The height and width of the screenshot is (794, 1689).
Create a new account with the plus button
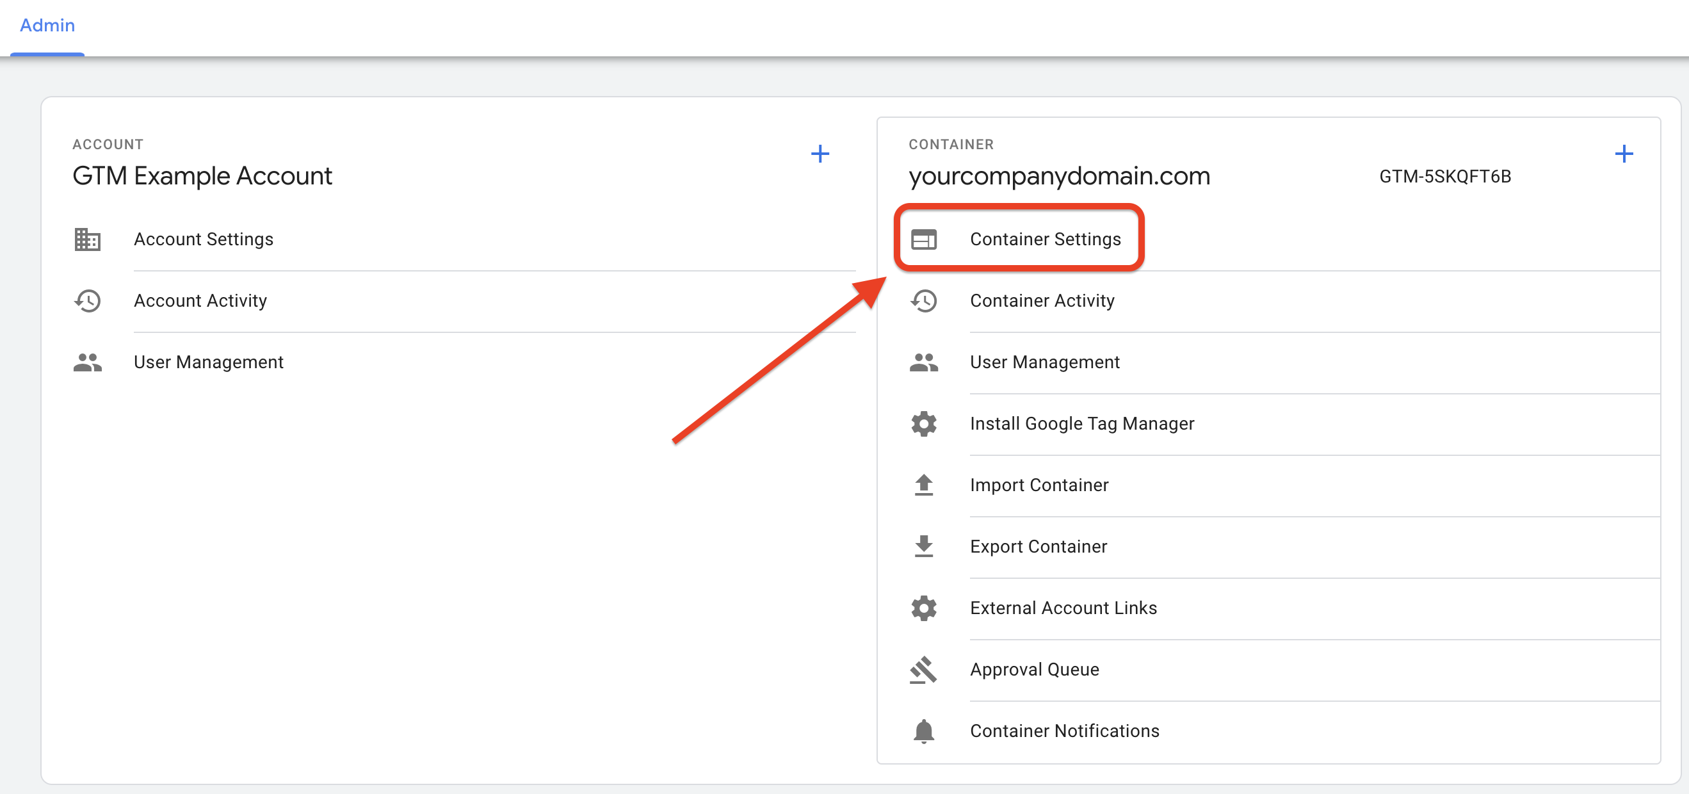coord(820,154)
